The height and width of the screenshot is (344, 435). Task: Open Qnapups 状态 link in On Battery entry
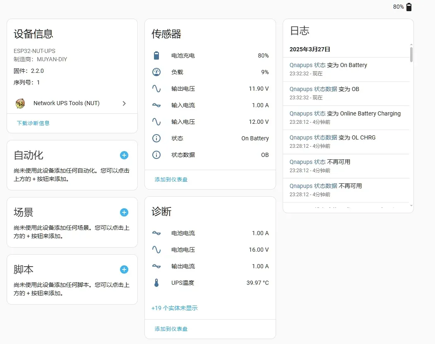307,65
